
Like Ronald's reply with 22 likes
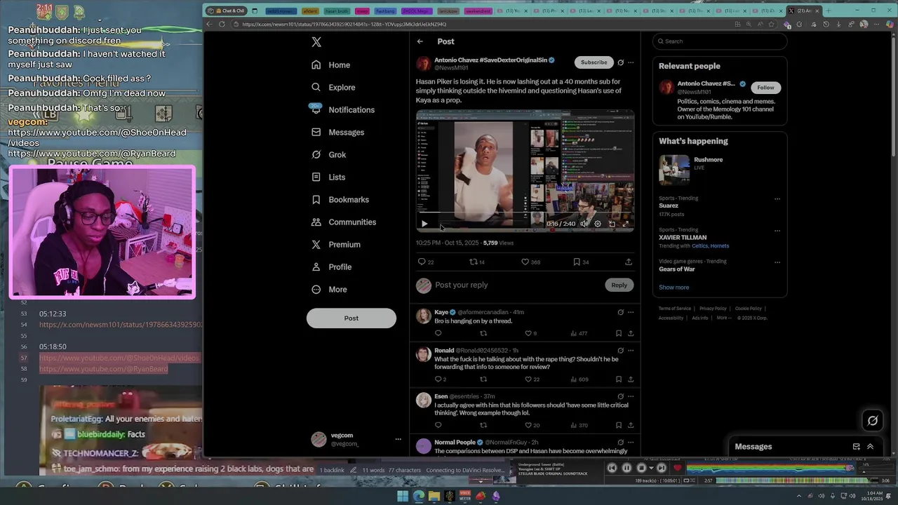pos(528,379)
